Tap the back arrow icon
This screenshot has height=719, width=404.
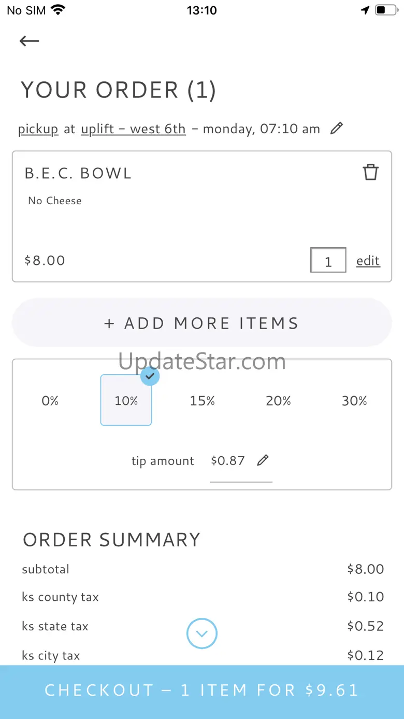30,41
